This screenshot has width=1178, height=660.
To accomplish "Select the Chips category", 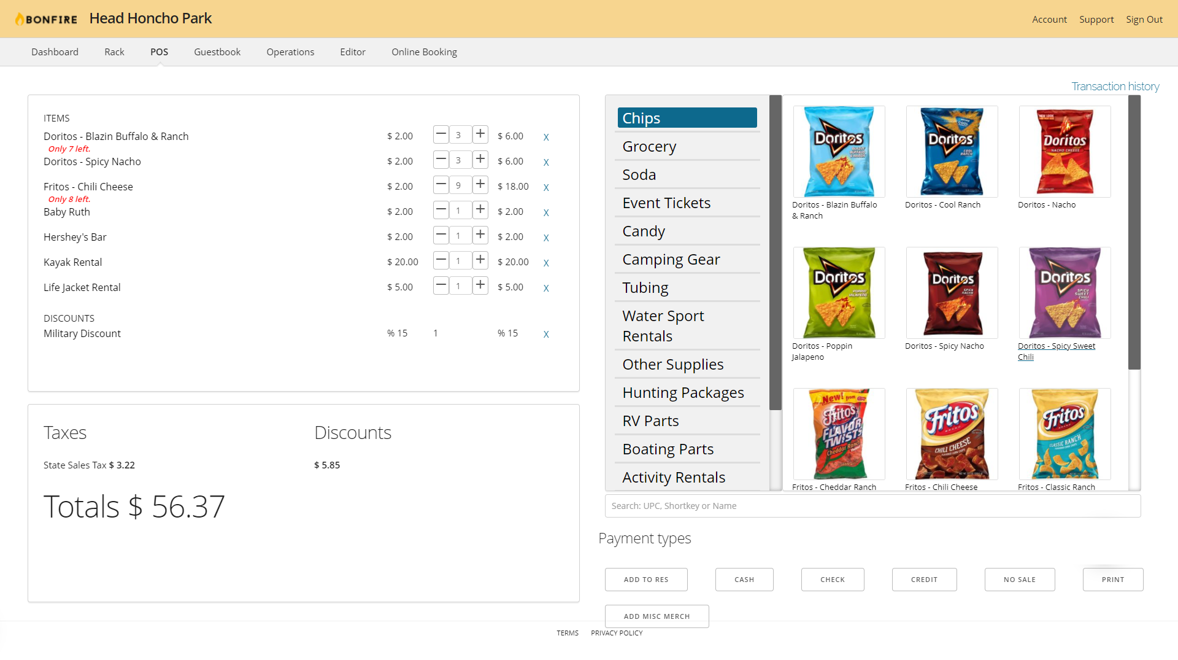I will (x=687, y=118).
